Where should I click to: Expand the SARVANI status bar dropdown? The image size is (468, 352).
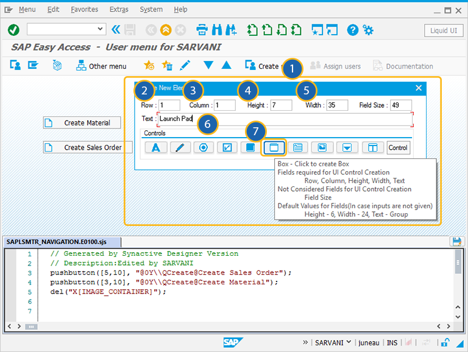click(349, 342)
